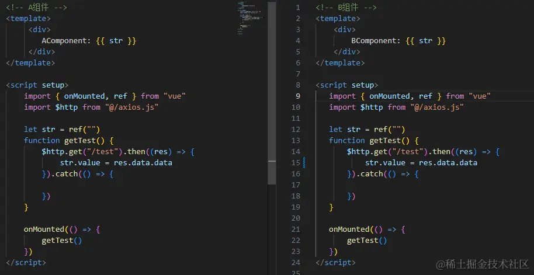Image resolution: width=534 pixels, height=275 pixels.
Task: Click '}).catch(() => {' in A component
Action: [77, 174]
